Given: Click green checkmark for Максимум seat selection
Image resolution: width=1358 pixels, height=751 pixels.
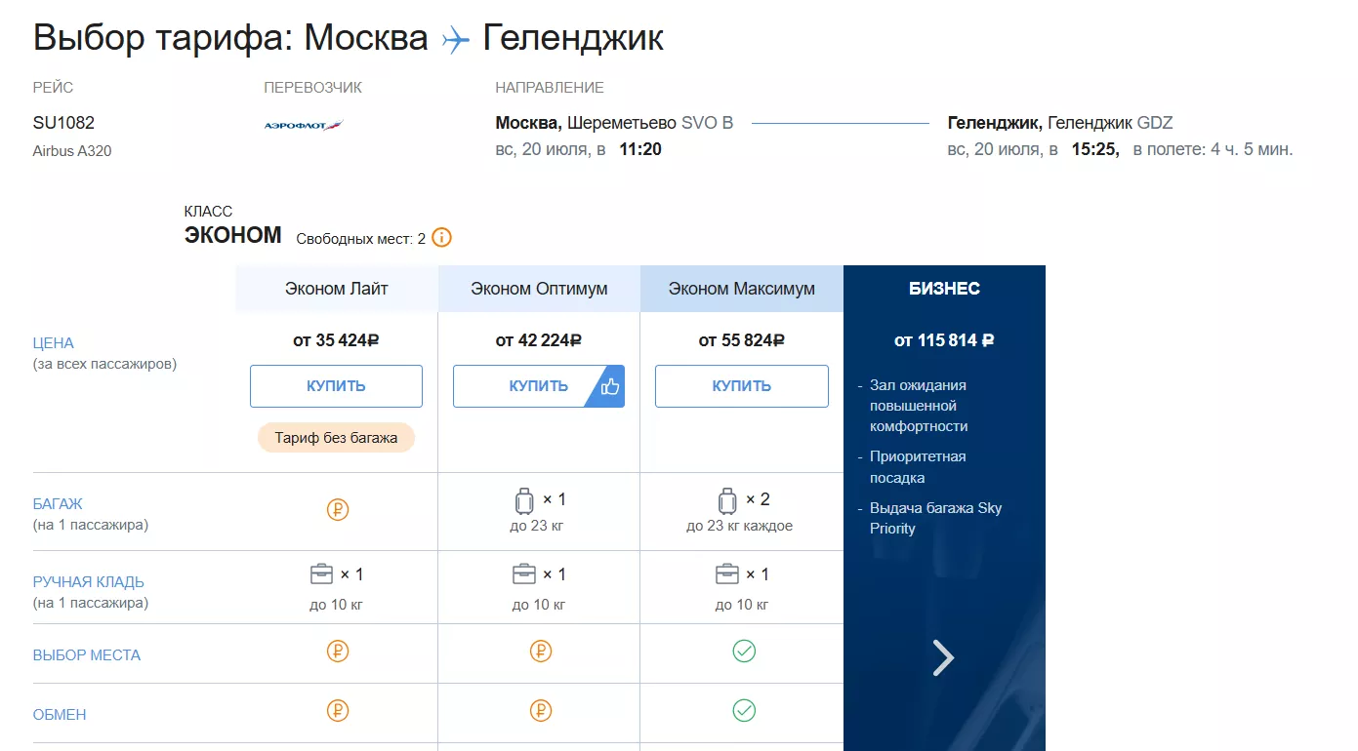Looking at the screenshot, I should [744, 652].
